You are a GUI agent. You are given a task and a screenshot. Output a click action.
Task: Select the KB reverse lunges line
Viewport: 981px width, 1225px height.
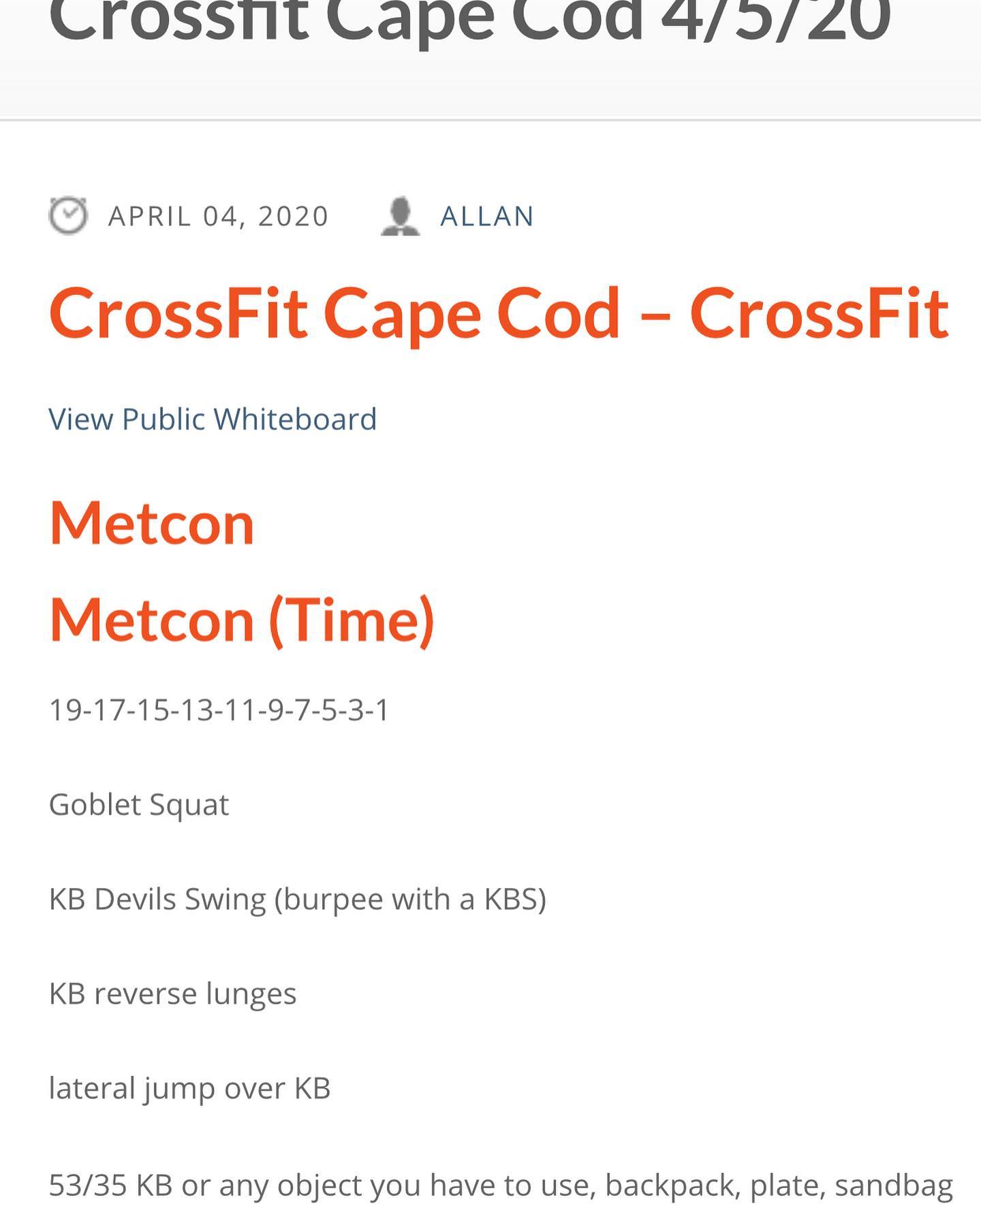point(173,993)
